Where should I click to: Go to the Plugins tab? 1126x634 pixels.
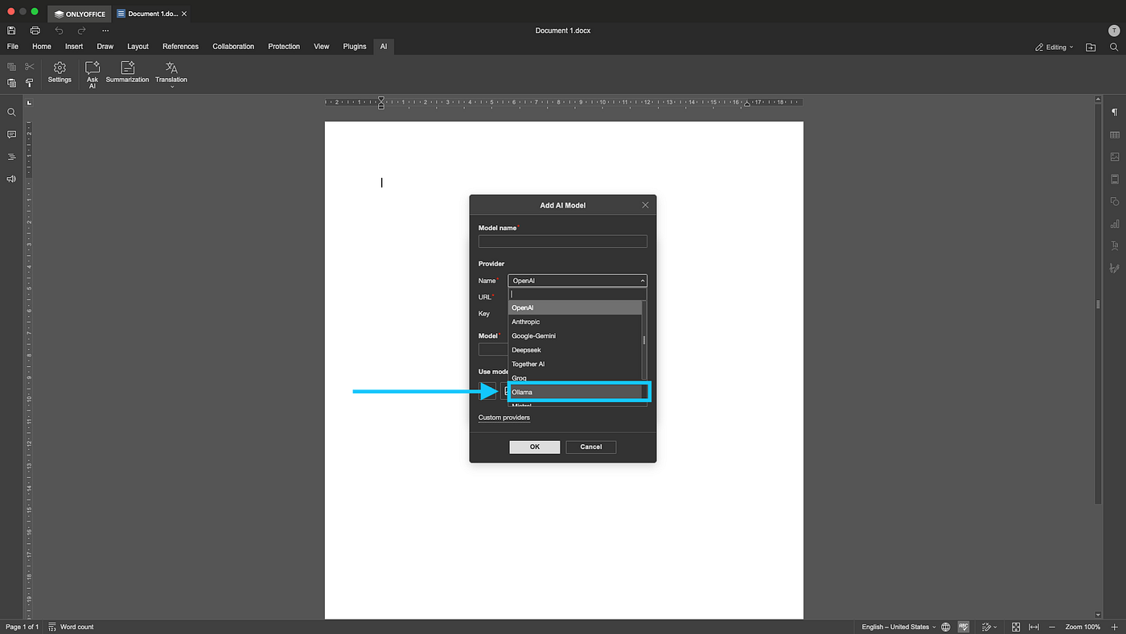coord(355,47)
